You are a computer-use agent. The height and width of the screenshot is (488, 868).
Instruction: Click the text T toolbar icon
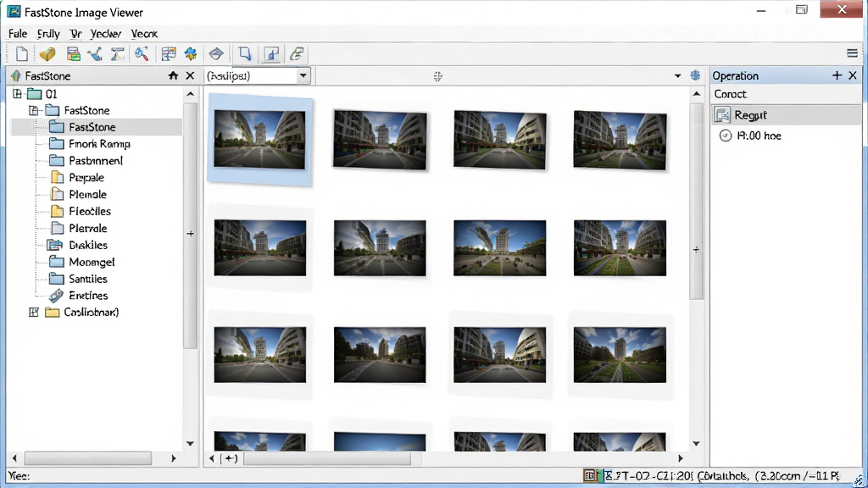[117, 53]
